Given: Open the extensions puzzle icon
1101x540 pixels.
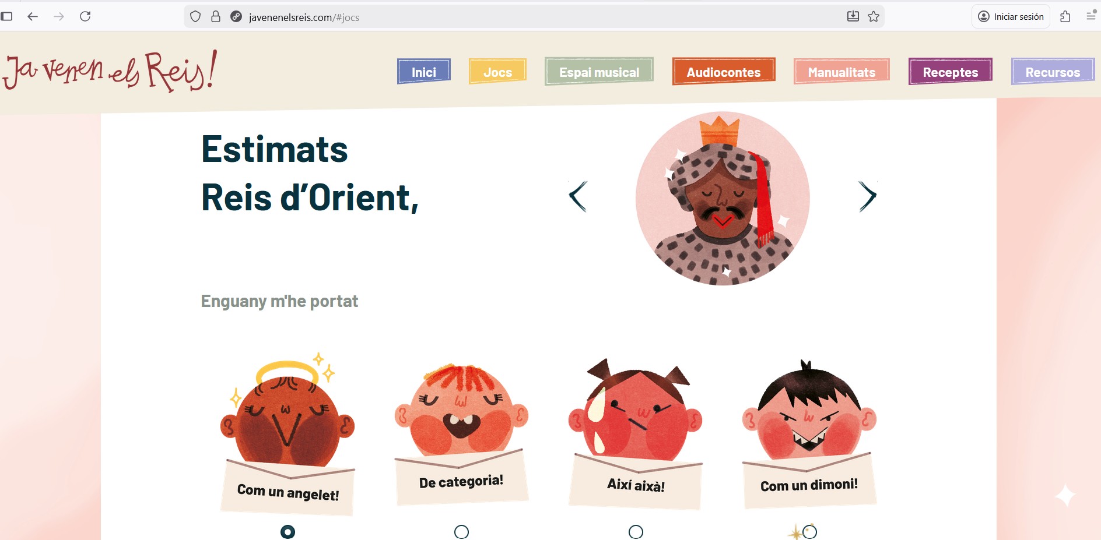Looking at the screenshot, I should pyautogui.click(x=1065, y=16).
